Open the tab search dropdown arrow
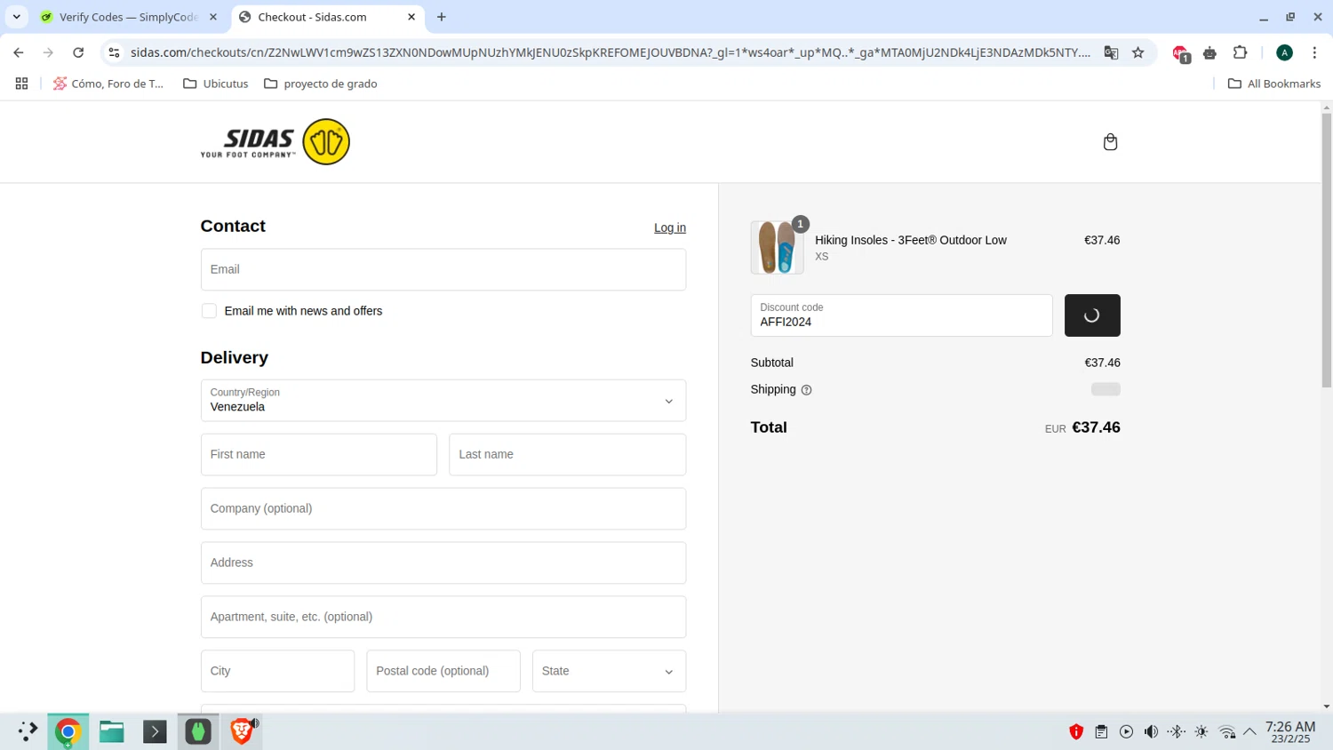 [16, 17]
